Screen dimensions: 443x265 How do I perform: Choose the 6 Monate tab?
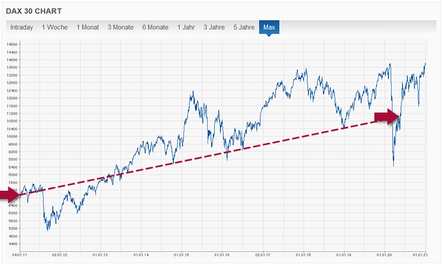[x=156, y=27]
